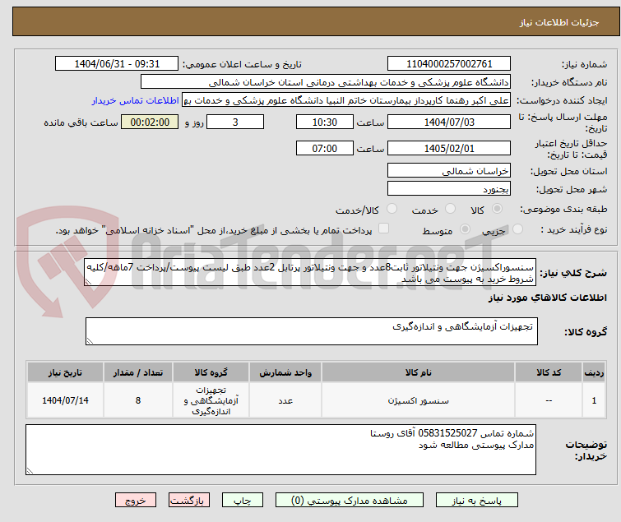The image size is (621, 522).
Task: Click the بجنورد city field
Action: (x=449, y=188)
